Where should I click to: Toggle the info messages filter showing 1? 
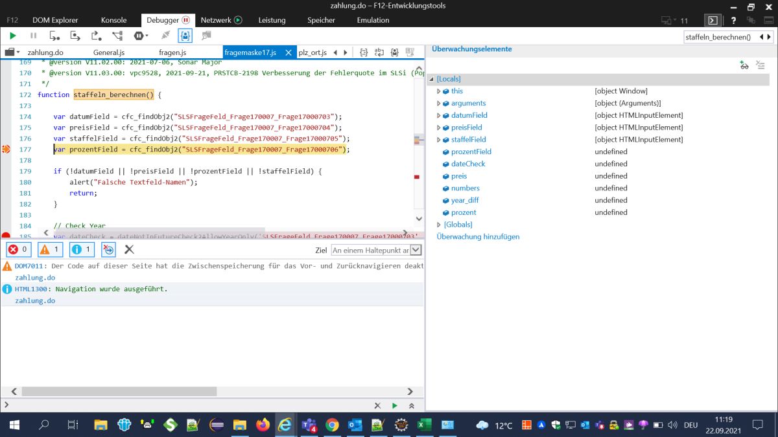[81, 249]
